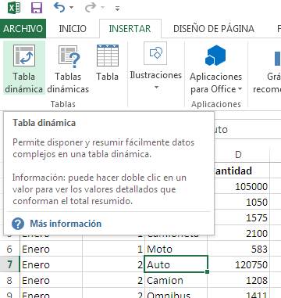This screenshot has width=281, height=298.
Task: Expand the Ilustraciones group menu
Action: click(155, 66)
